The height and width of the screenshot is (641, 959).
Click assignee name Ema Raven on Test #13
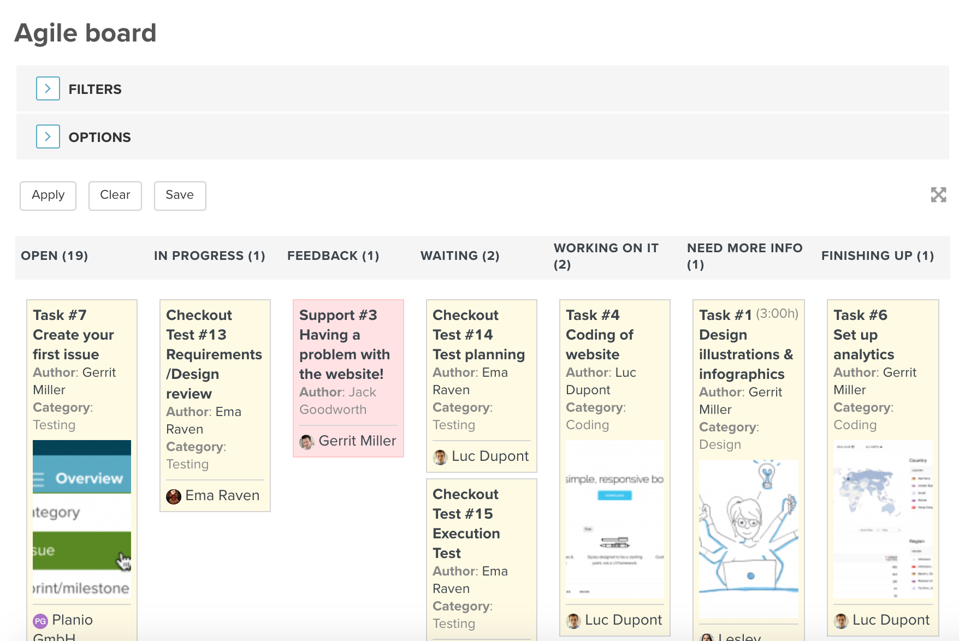point(222,495)
